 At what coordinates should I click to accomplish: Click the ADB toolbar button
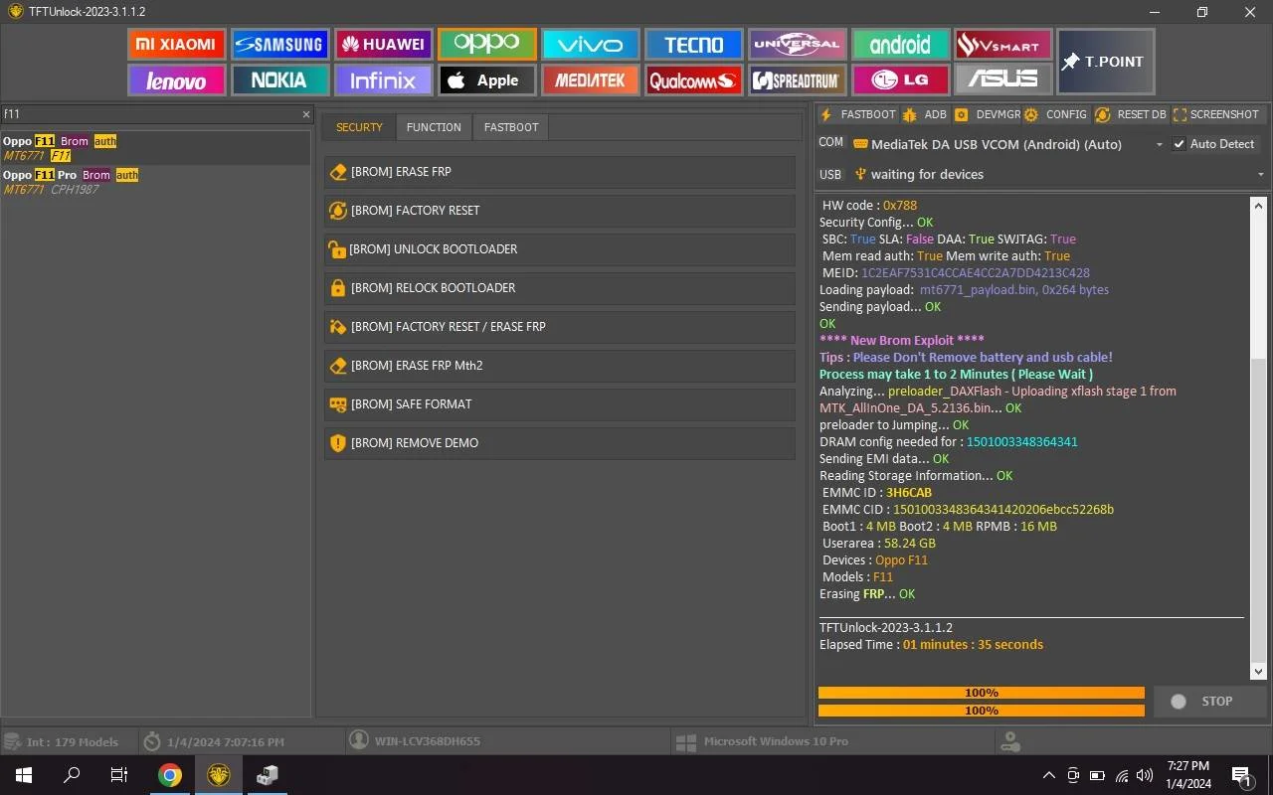coord(925,114)
